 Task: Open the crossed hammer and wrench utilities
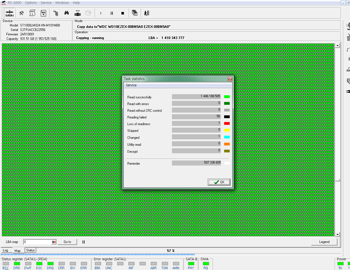click(x=21, y=13)
